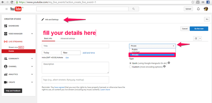
Task: Open Stream now BETA in sidebar
Action: pos(16,47)
